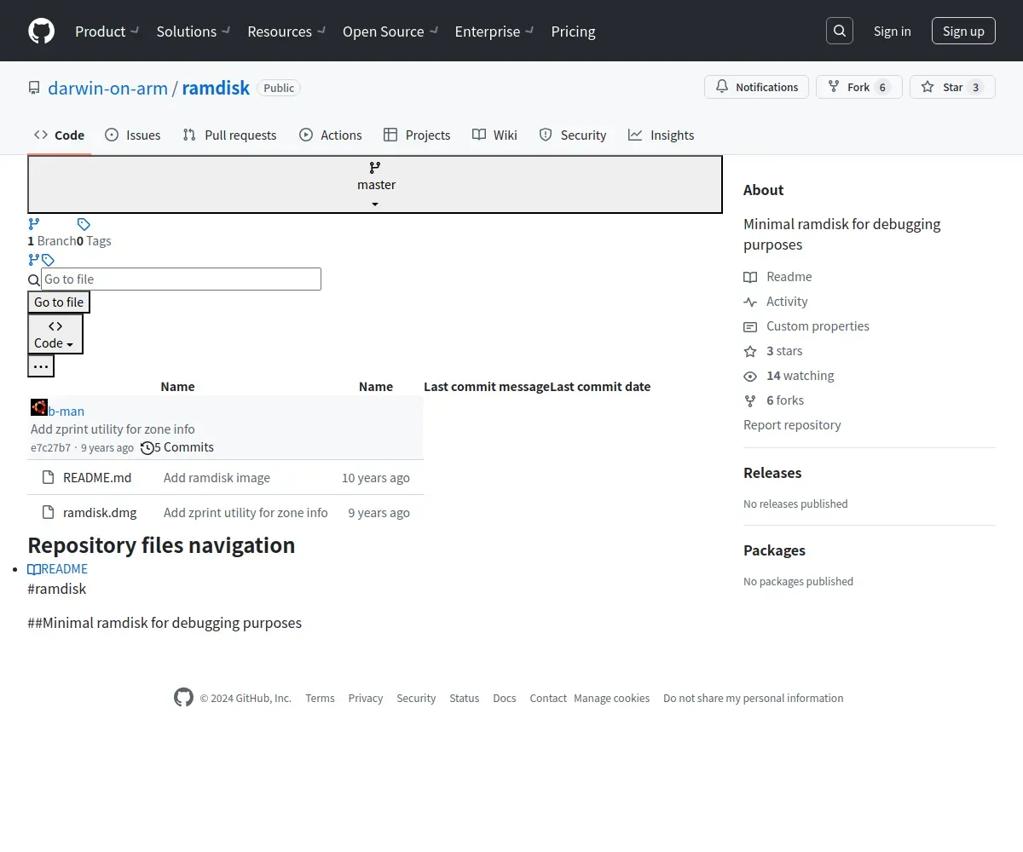The image size is (1023, 852).
Task: Open the darwin-on-arm owner link
Action: (107, 88)
